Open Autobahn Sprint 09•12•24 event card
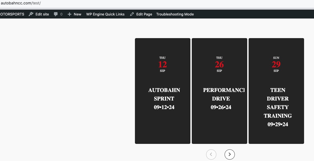This screenshot has width=314, height=161. [x=163, y=91]
